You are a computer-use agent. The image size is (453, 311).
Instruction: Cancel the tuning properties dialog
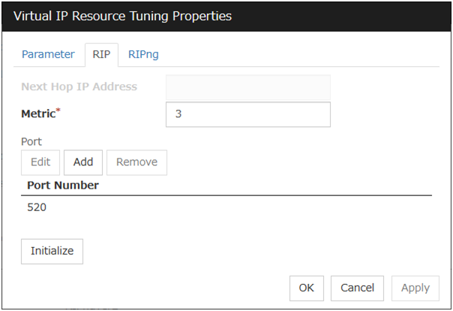coord(357,288)
